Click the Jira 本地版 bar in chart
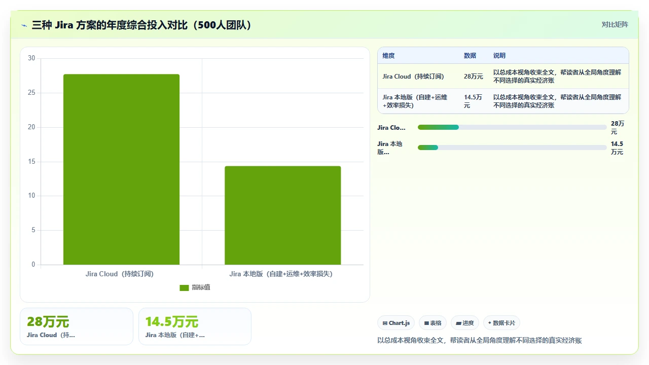 point(283,215)
